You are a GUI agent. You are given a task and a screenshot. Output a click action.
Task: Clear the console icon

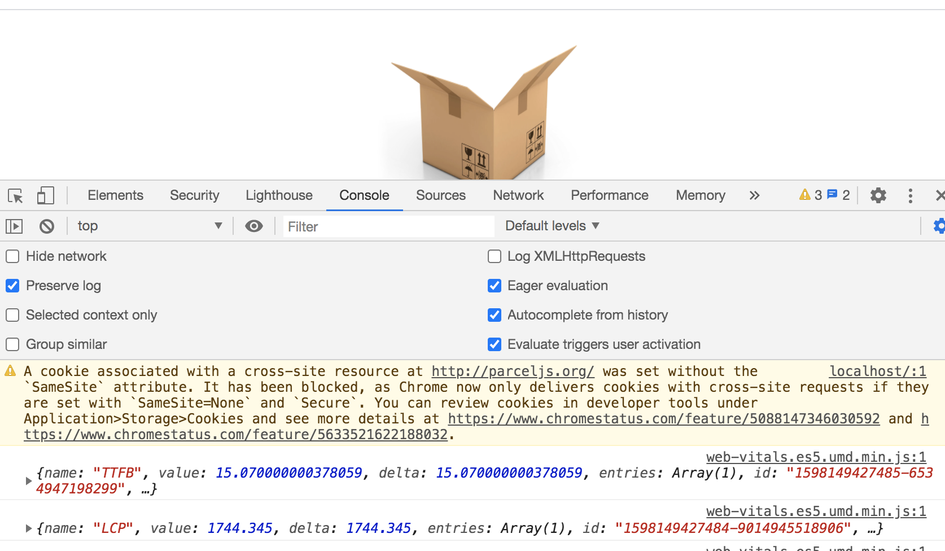[x=47, y=226]
